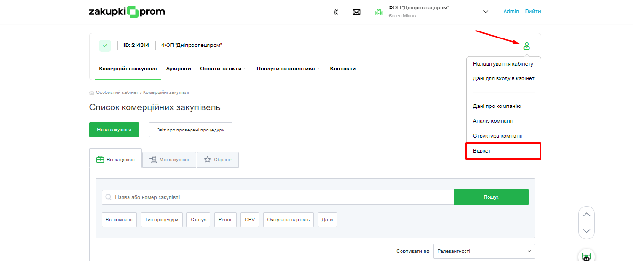The height and width of the screenshot is (261, 633).
Task: Click the green Пошук button
Action: 491,197
